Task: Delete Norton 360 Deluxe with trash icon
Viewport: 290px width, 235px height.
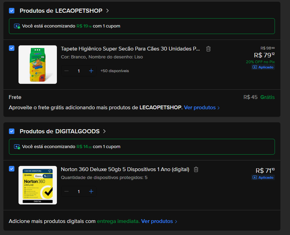Action: click(x=196, y=170)
